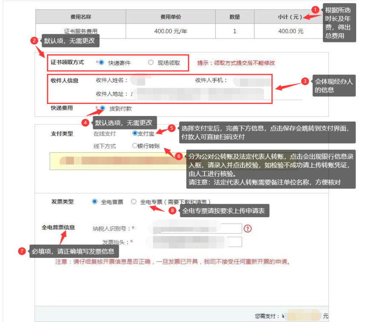366x322 pixels.
Task: Select 货到付款 for the courier fee
Action: 102,109
